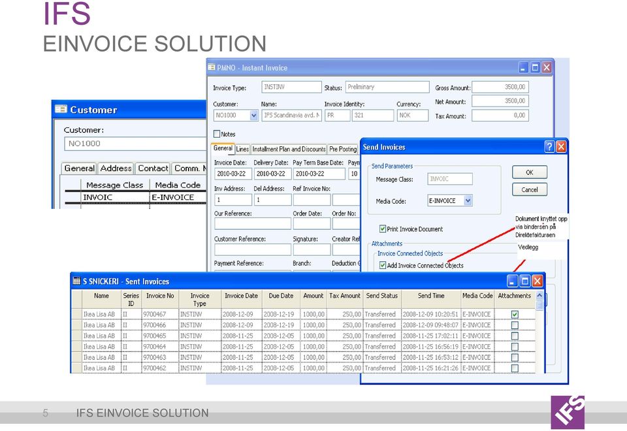Click the INVOIC cell in Customer table

point(115,197)
